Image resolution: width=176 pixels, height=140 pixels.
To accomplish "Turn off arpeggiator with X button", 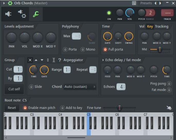I will tap(30, 60).
